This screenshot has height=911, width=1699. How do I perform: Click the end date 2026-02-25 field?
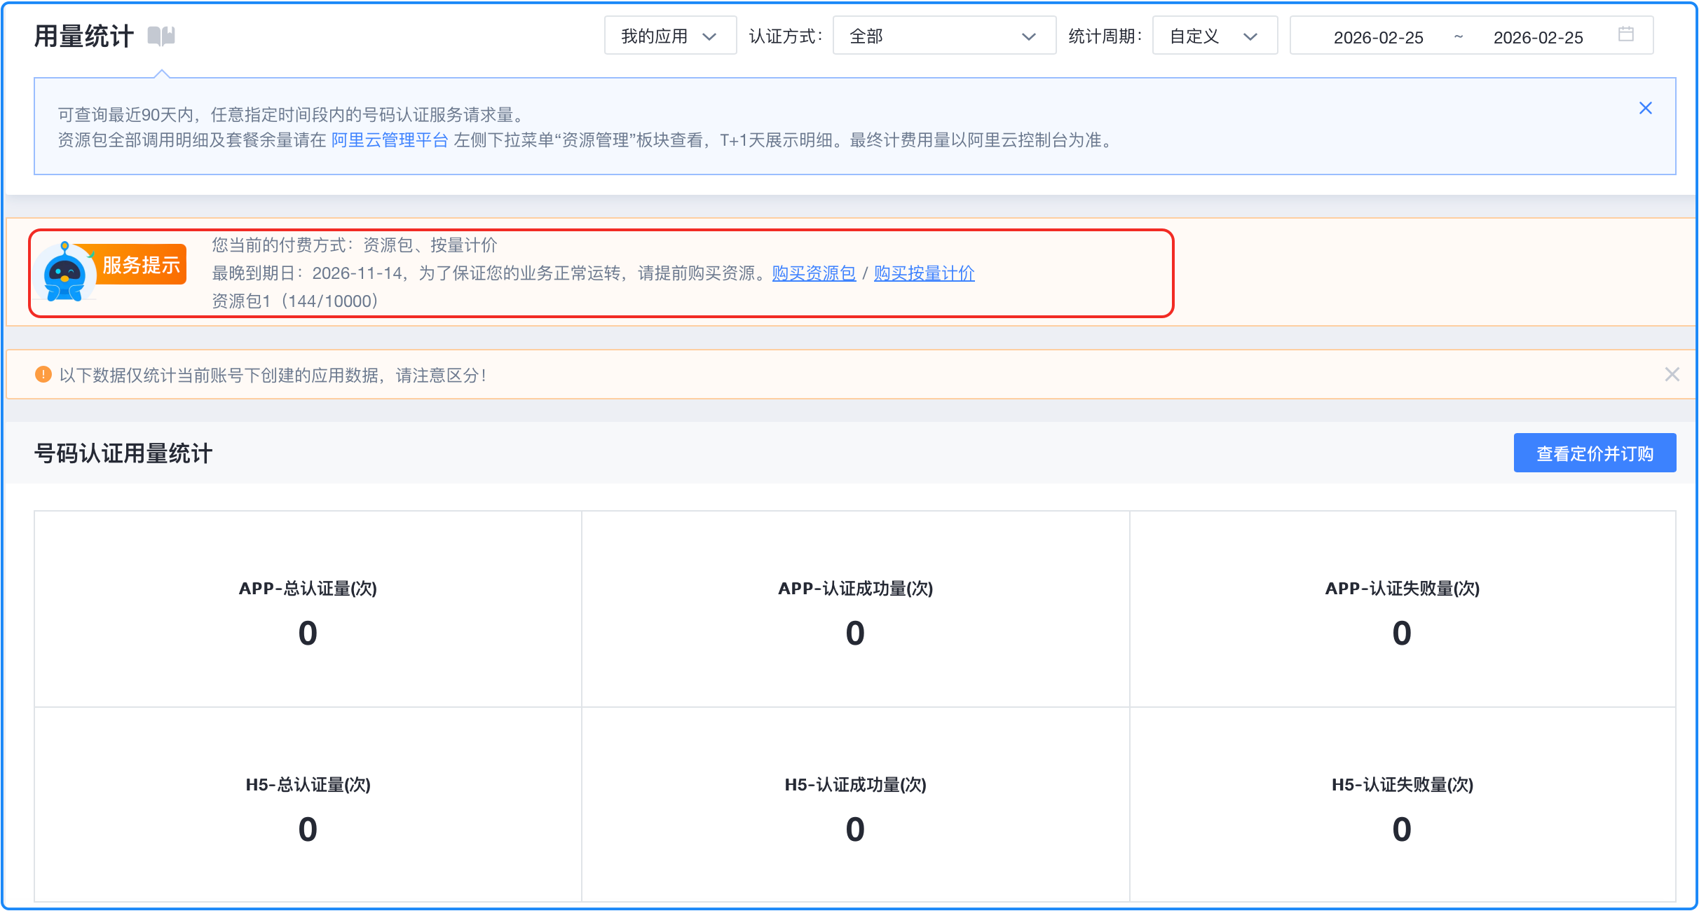click(1538, 37)
